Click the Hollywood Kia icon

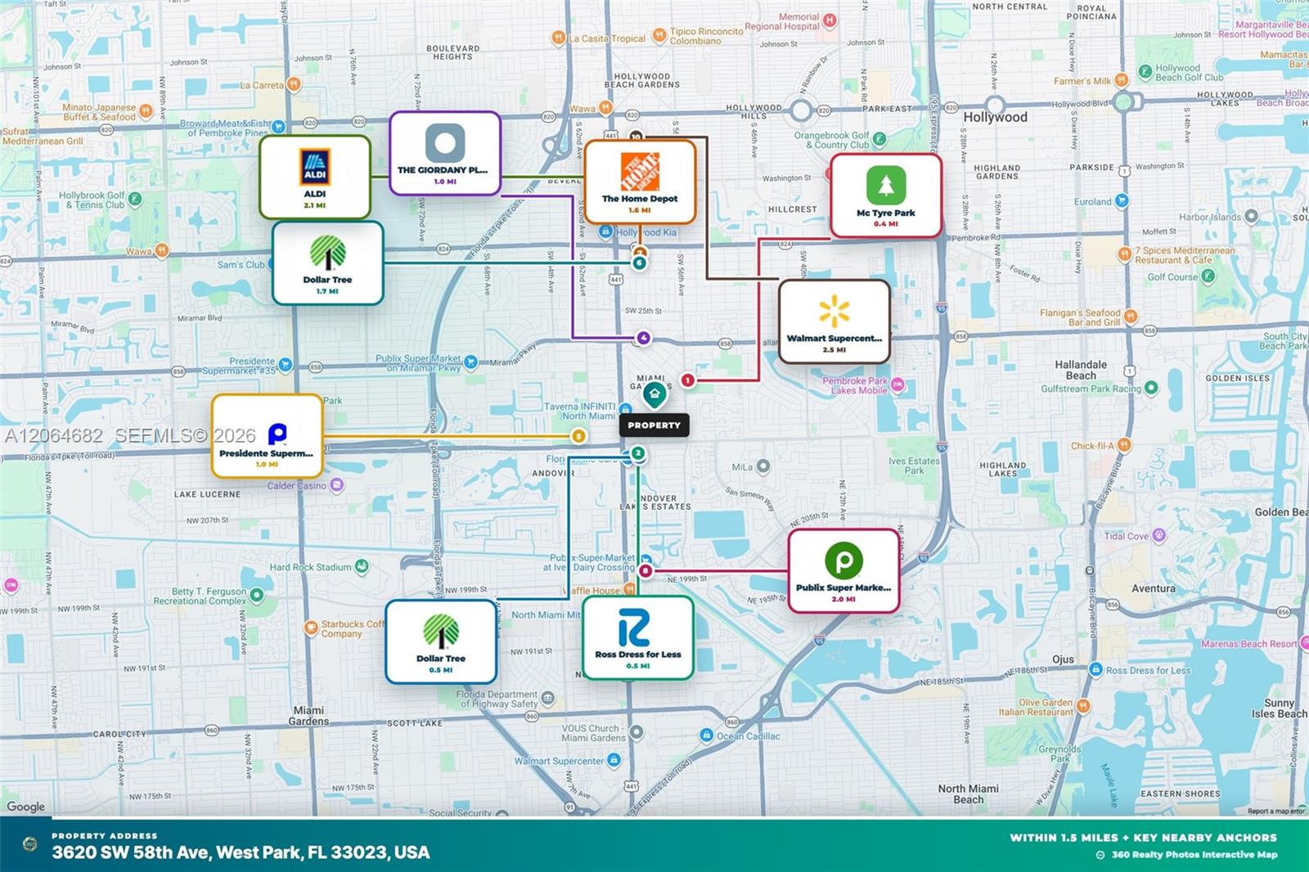(x=605, y=232)
